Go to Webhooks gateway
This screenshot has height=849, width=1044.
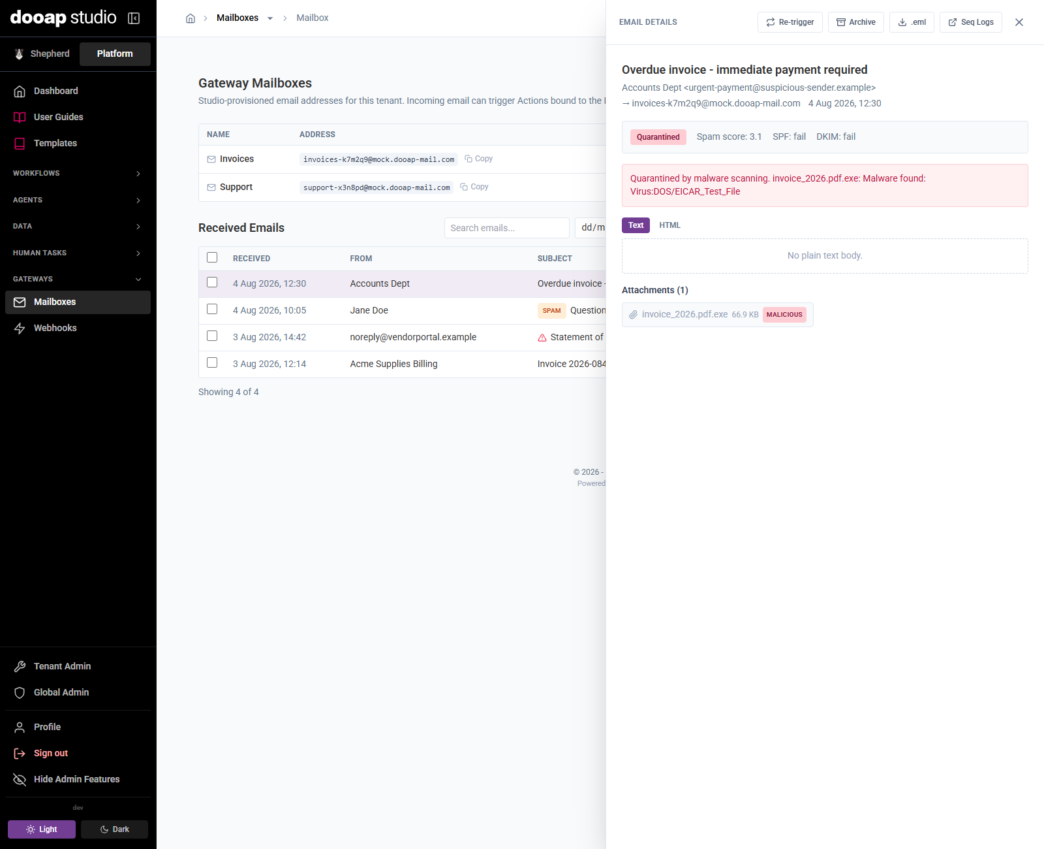[x=78, y=328]
